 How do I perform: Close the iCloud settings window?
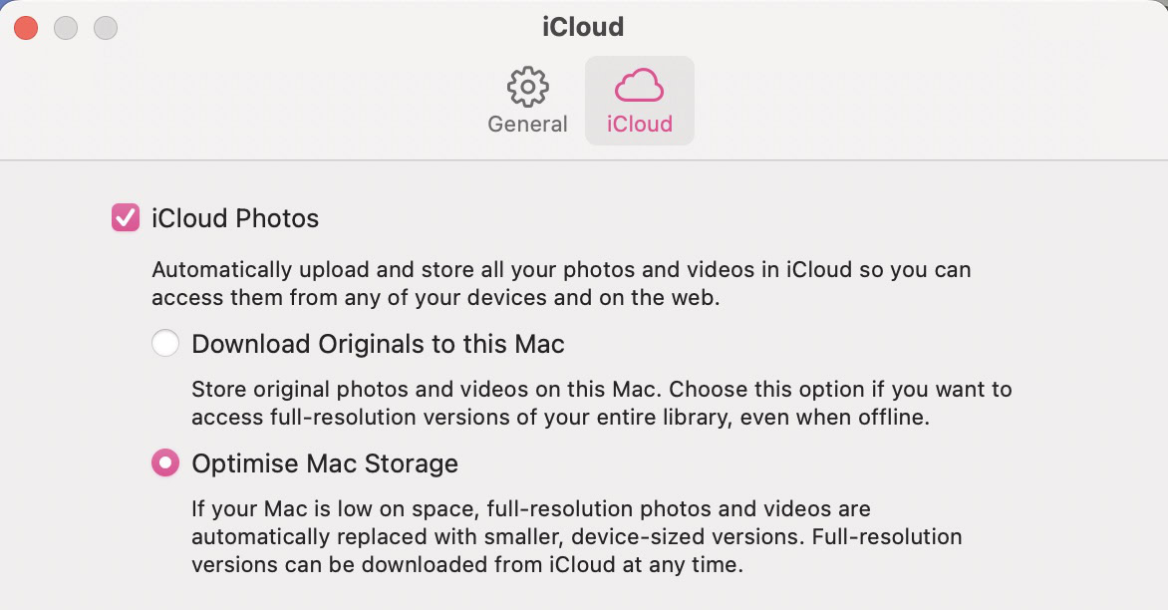(x=26, y=28)
